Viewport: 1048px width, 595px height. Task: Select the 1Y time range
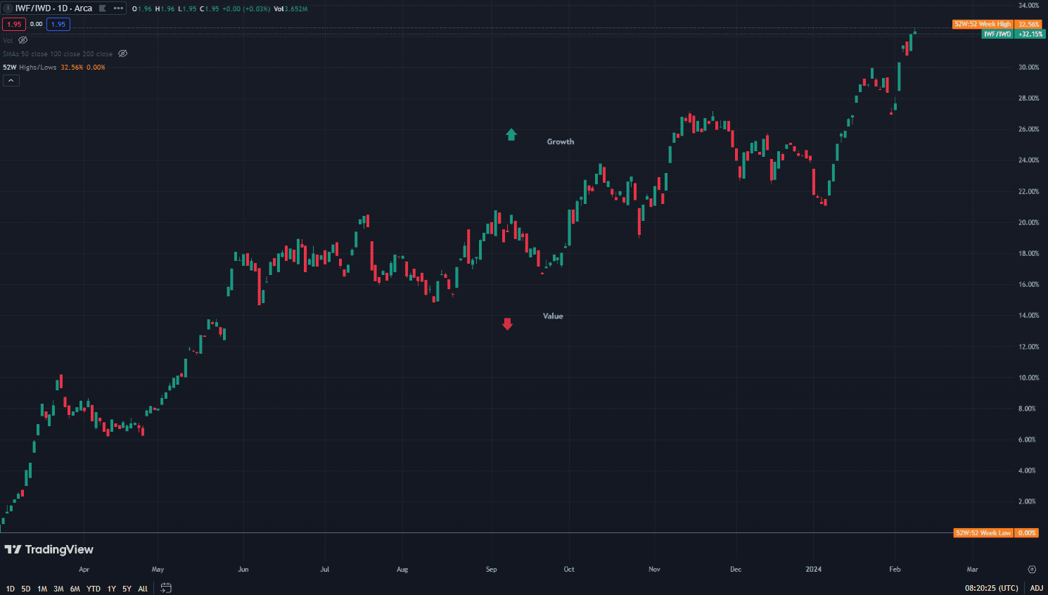click(111, 589)
